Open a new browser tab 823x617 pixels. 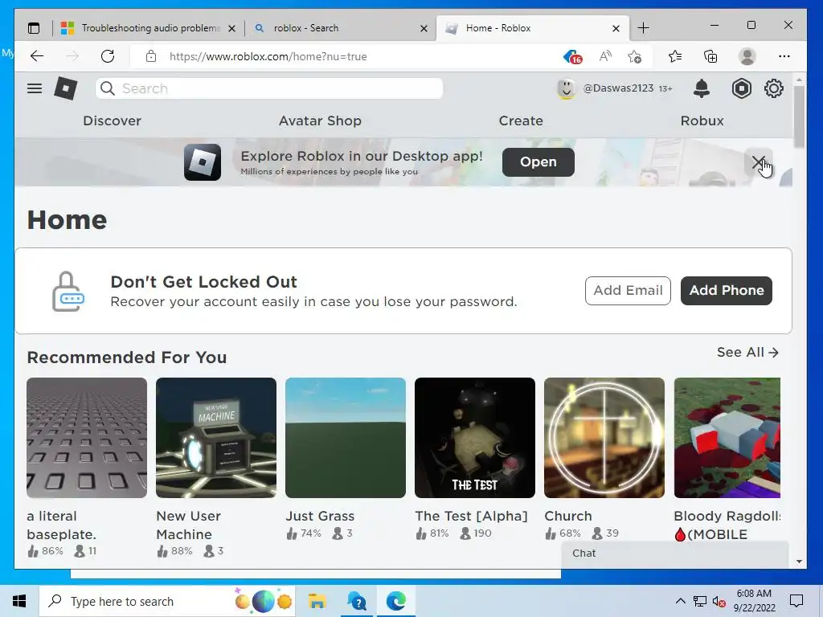(x=643, y=28)
